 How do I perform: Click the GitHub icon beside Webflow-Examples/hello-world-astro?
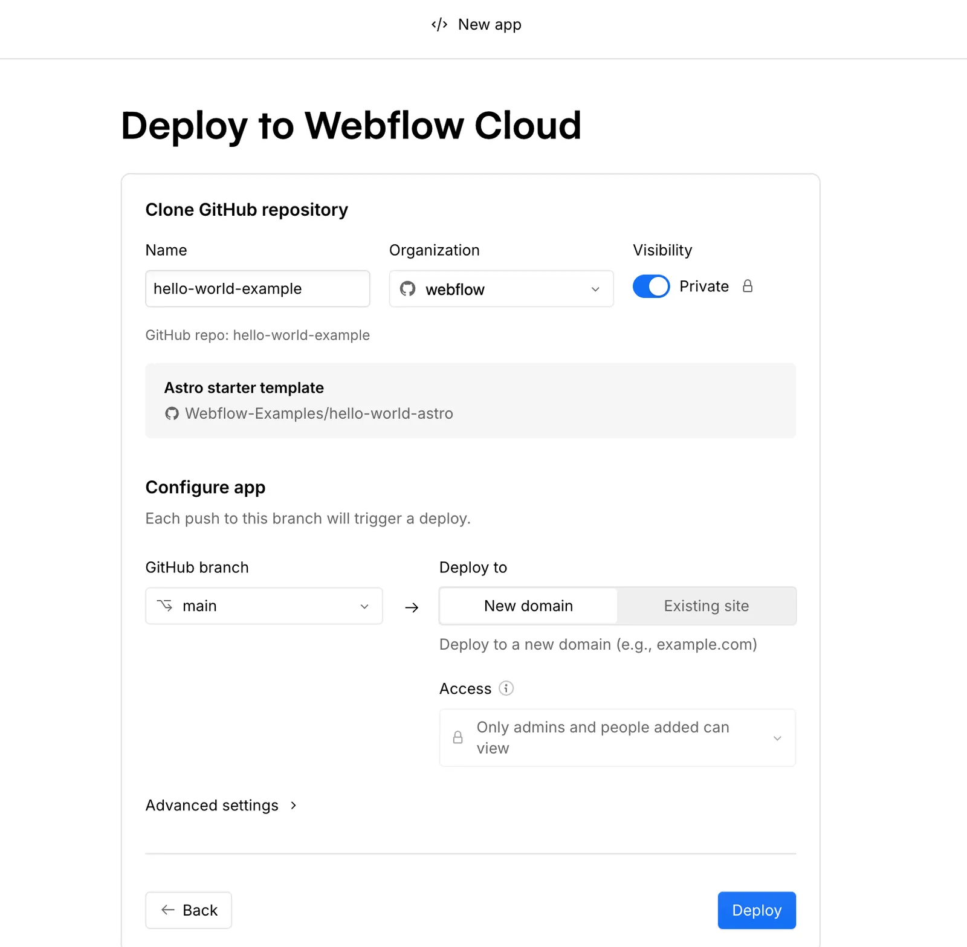tap(172, 413)
